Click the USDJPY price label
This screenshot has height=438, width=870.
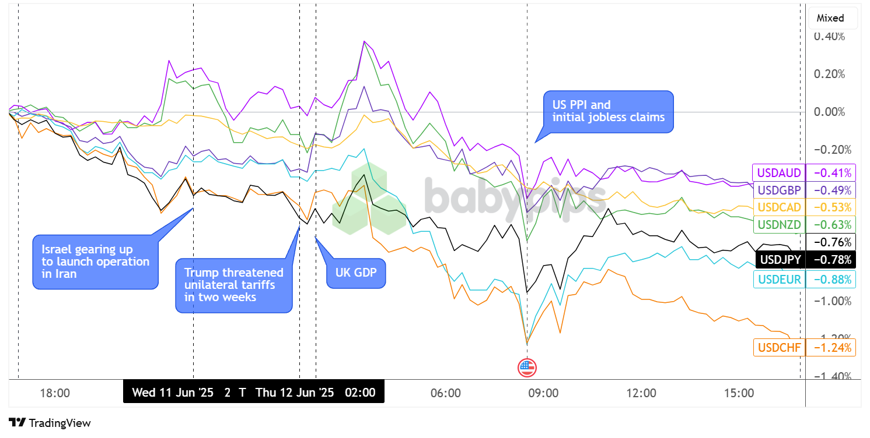[778, 259]
